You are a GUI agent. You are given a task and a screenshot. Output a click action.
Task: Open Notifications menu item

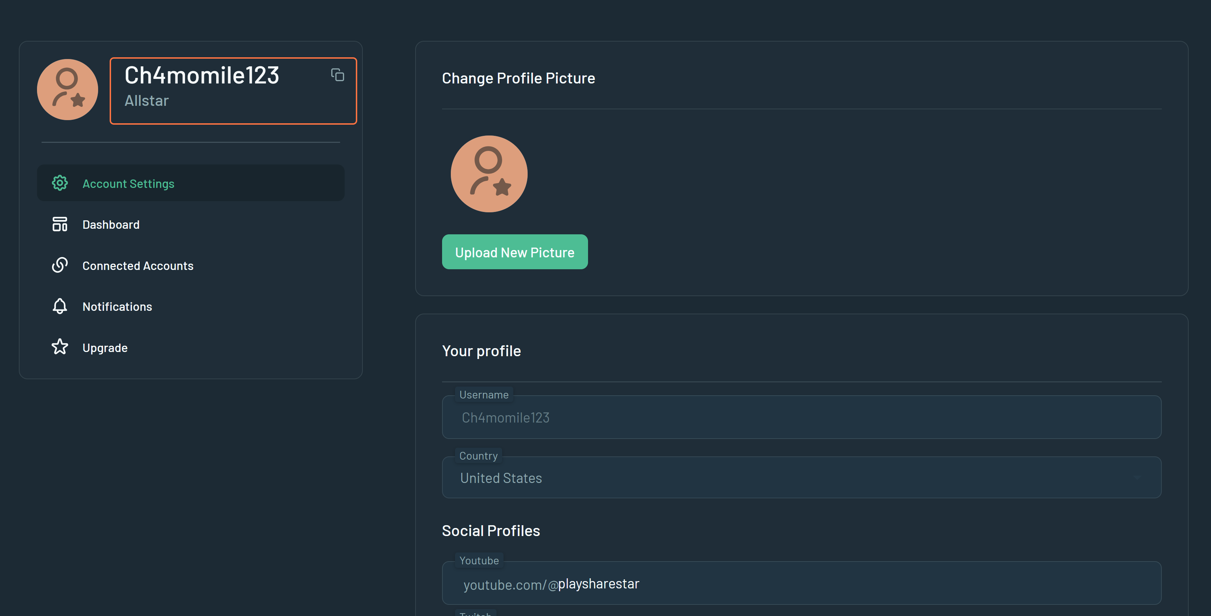117,307
